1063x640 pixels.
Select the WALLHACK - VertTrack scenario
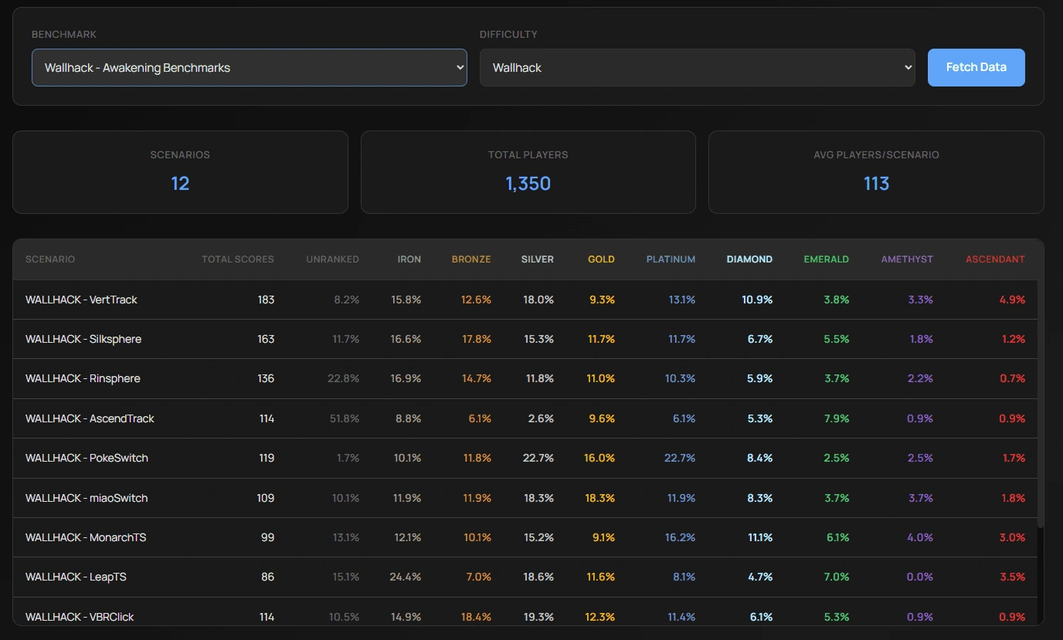pos(81,300)
